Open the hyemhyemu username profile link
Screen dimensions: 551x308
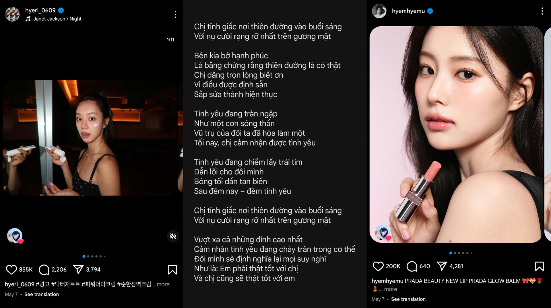point(408,11)
